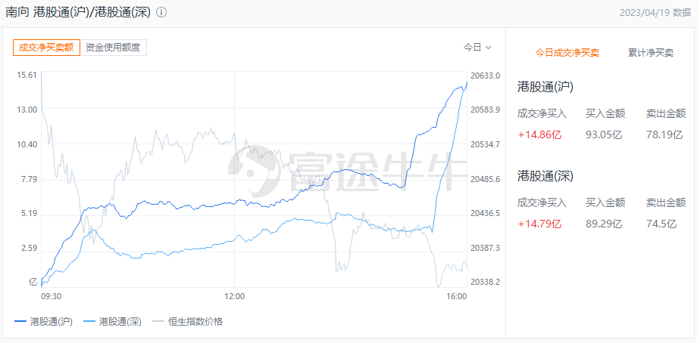Click the 2023/04/19 数据 date label
Viewport: 697px width, 343px height.
point(655,12)
